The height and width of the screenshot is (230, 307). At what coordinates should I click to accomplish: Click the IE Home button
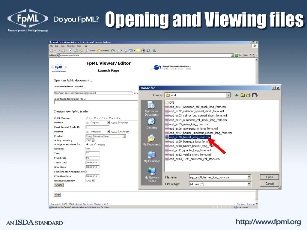click(81, 51)
